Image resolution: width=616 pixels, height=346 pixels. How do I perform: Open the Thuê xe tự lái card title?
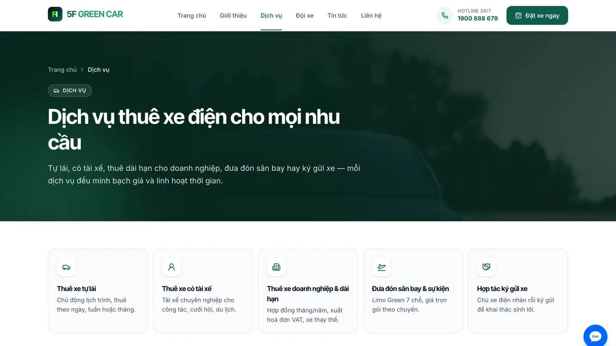point(76,289)
